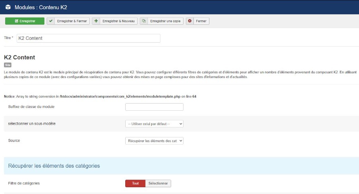The image size is (359, 194).
Task: Click the moduletemplate.php notice path text
Action: pos(120,96)
